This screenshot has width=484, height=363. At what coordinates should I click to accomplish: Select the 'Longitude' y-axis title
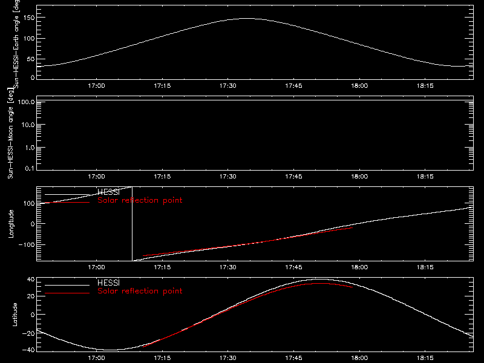[11, 224]
